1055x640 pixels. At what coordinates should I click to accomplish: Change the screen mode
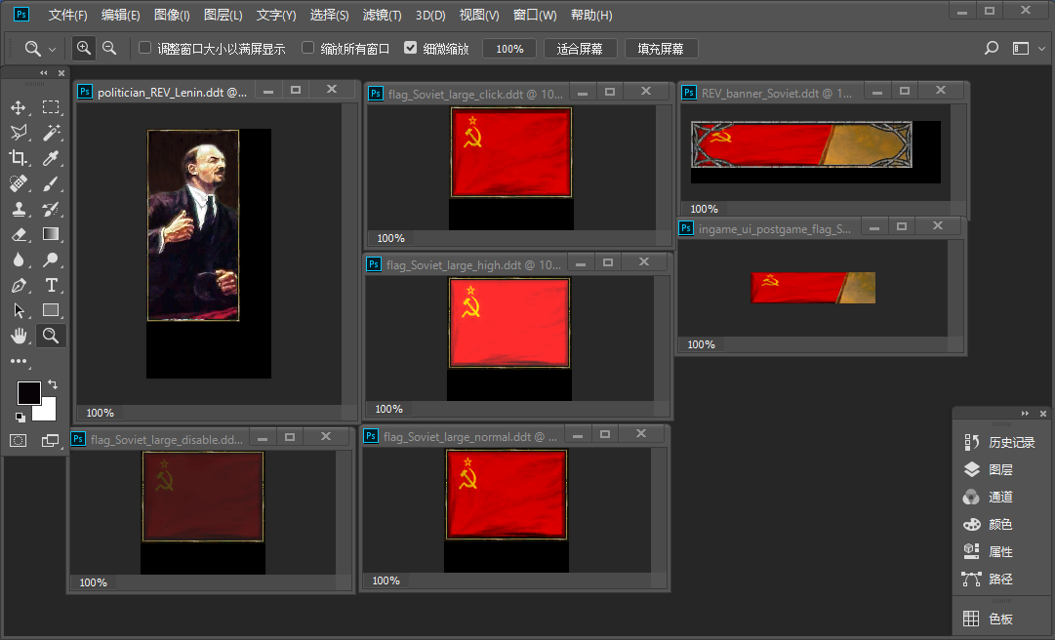coord(51,440)
